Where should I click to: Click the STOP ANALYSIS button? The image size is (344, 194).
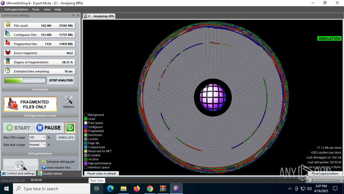(x=61, y=80)
